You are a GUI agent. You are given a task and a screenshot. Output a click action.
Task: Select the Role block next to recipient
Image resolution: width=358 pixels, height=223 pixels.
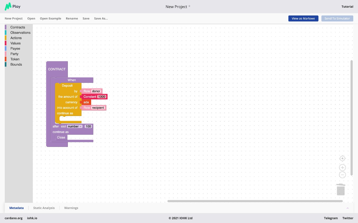[87, 108]
